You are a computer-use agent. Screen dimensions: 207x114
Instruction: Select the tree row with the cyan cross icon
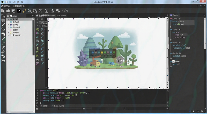tap(19, 27)
